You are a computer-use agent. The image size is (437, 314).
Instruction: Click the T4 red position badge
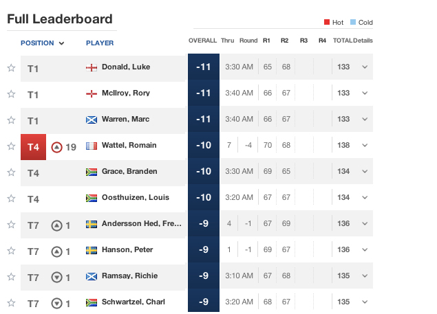33,146
